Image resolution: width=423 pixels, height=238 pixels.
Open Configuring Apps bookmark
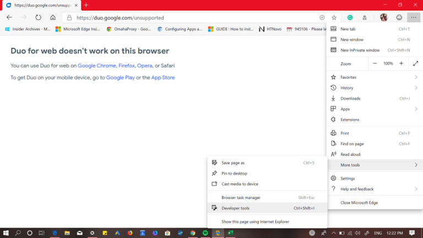[180, 29]
